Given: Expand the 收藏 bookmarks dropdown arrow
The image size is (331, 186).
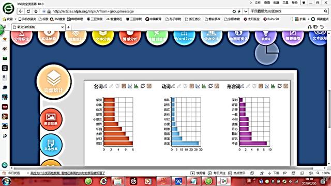Looking at the screenshot, I should click(16, 19).
